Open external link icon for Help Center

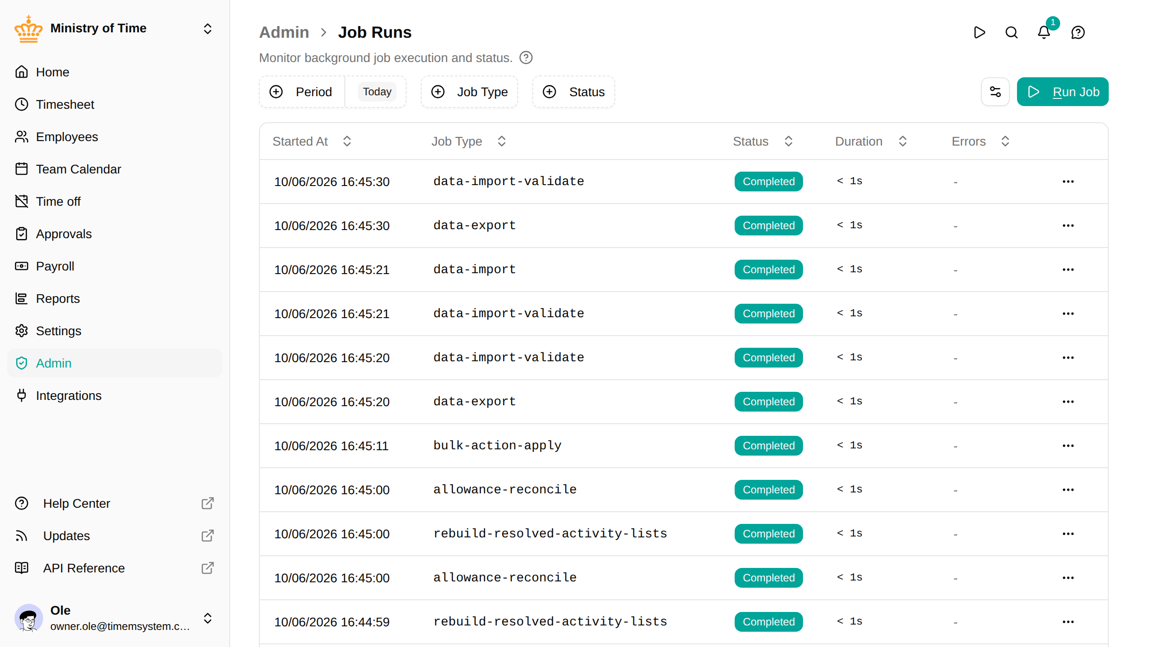(207, 503)
